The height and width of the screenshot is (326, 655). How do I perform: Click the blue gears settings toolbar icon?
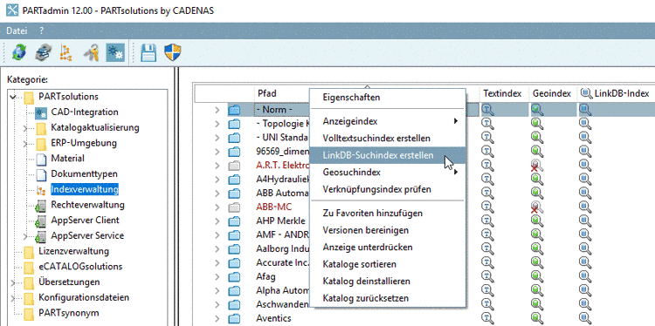(x=115, y=53)
